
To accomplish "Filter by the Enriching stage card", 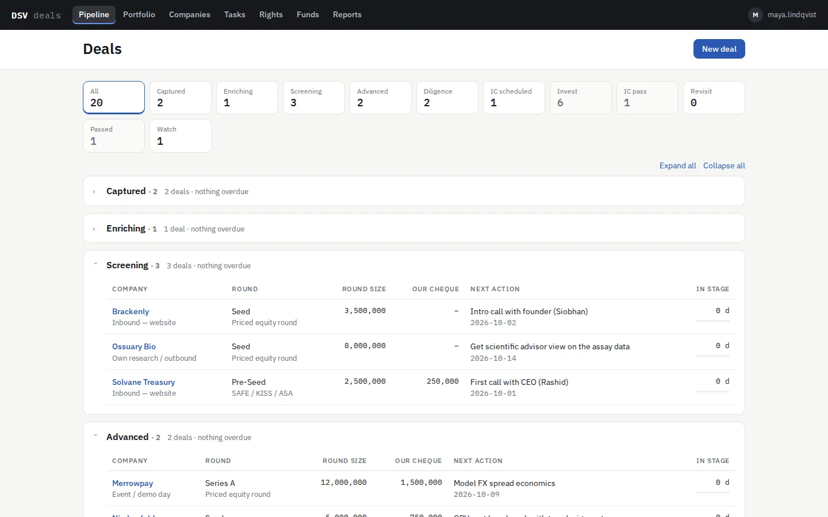I will pos(247,98).
